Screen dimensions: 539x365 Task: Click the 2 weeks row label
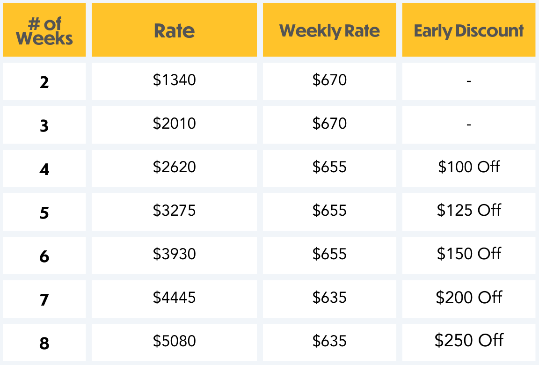pyautogui.click(x=44, y=82)
